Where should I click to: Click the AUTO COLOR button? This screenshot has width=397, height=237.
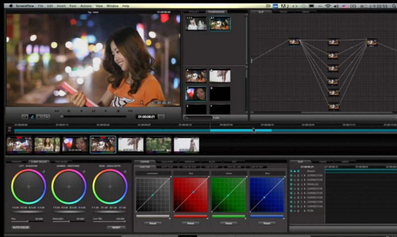tap(21, 228)
